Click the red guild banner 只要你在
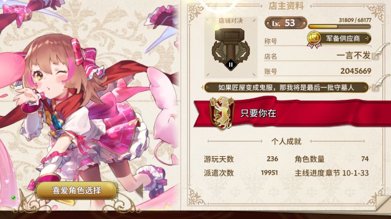391x219 pixels. coord(292,113)
